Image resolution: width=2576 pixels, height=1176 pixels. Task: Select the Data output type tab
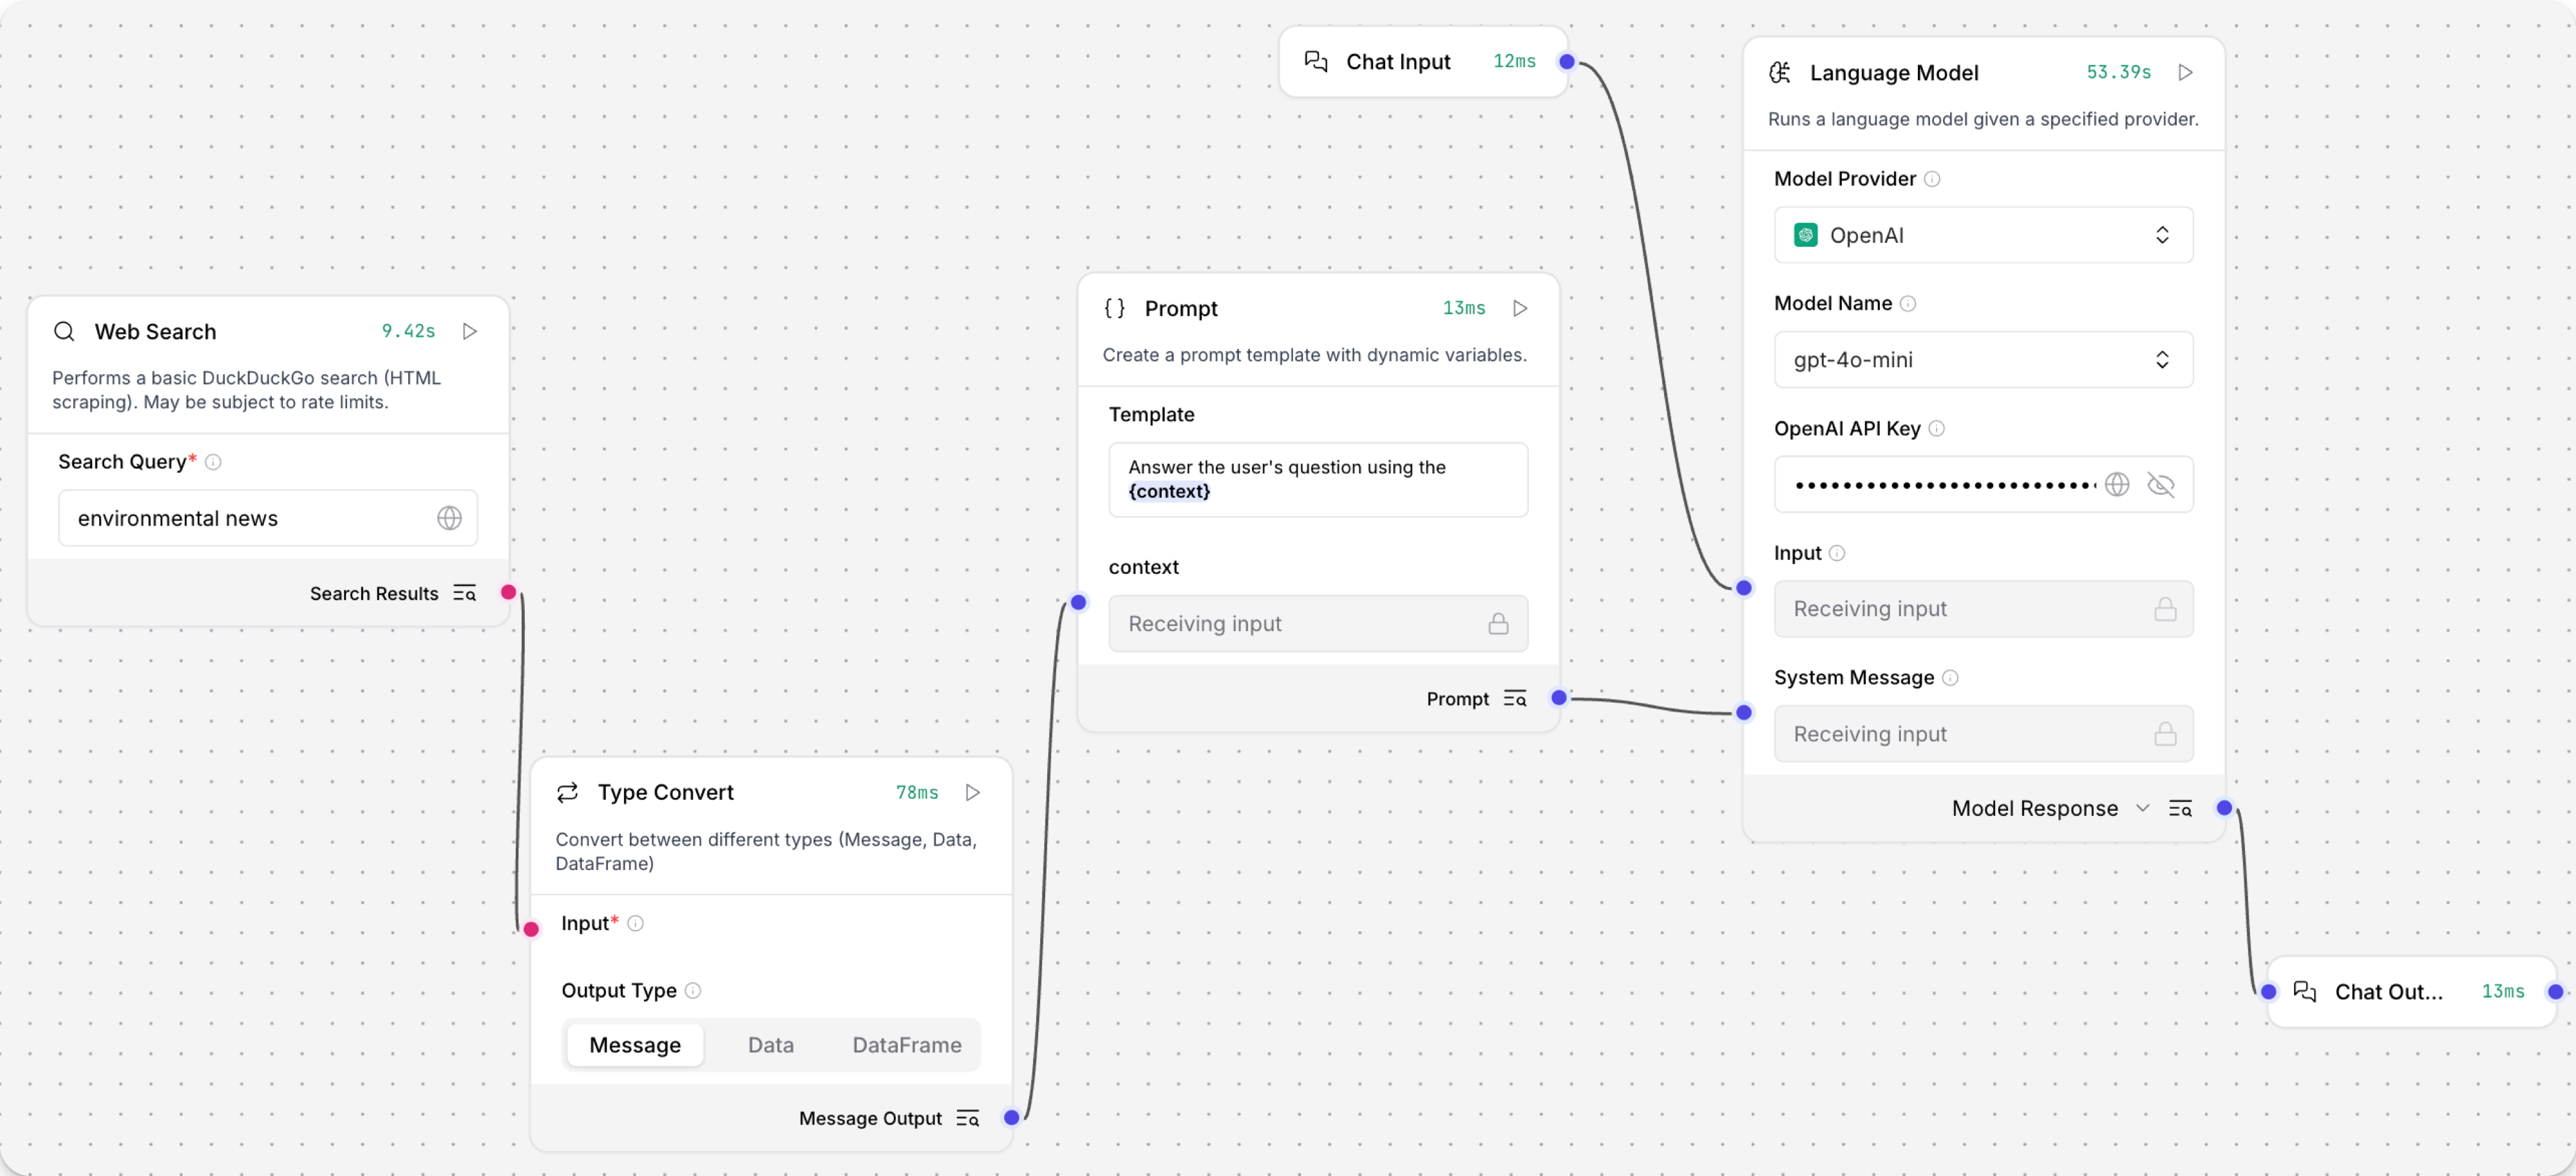coord(770,1044)
